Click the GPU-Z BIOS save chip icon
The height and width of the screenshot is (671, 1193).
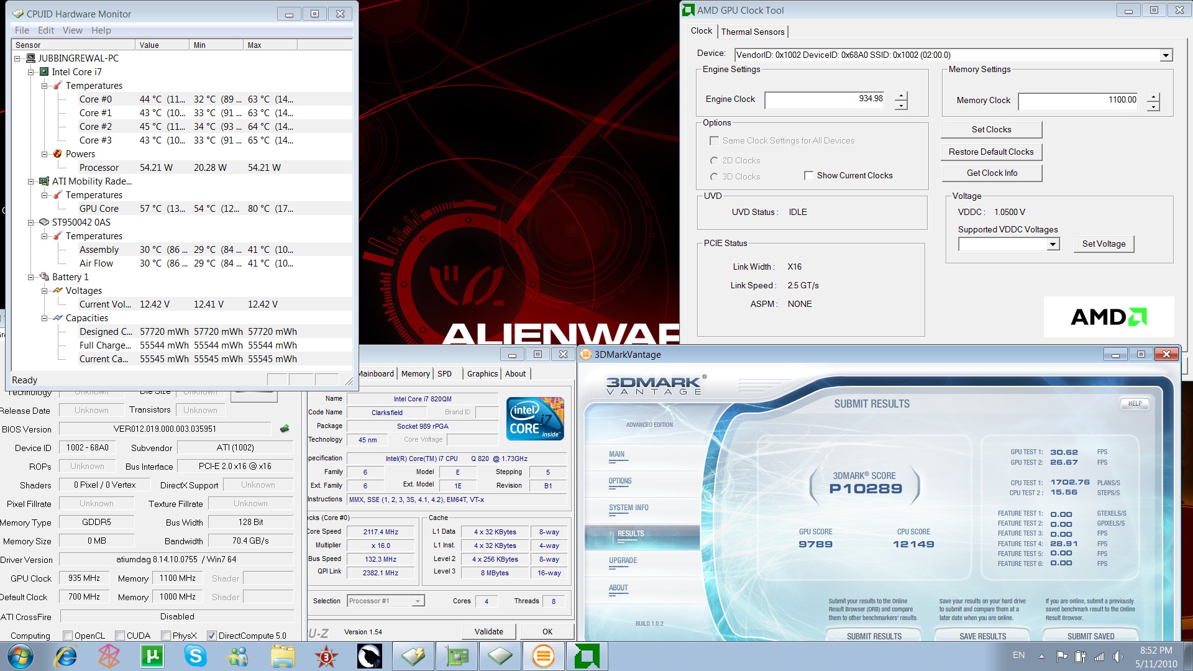click(x=285, y=428)
